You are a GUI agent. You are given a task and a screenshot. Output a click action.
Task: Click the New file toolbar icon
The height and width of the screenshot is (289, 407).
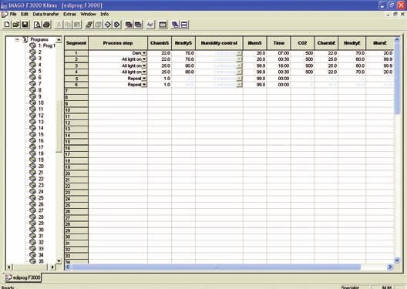click(7, 25)
